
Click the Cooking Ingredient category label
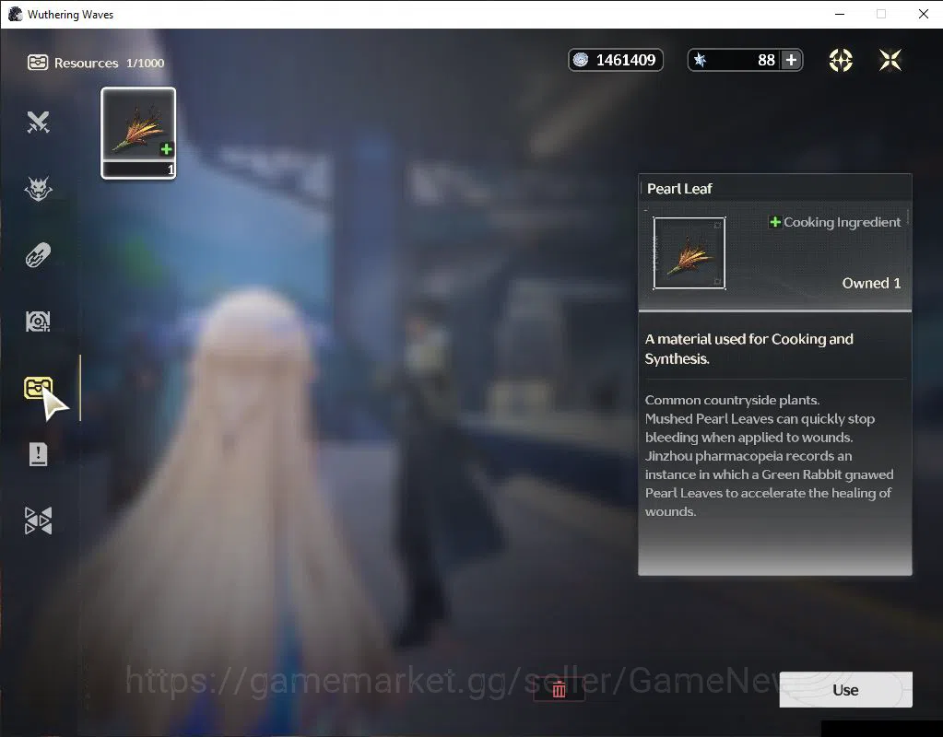842,222
